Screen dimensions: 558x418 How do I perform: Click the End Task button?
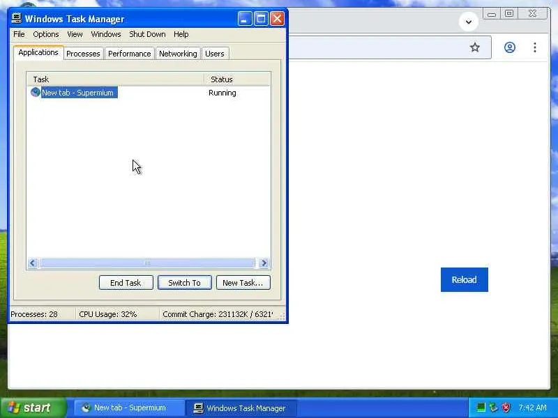[x=126, y=283]
